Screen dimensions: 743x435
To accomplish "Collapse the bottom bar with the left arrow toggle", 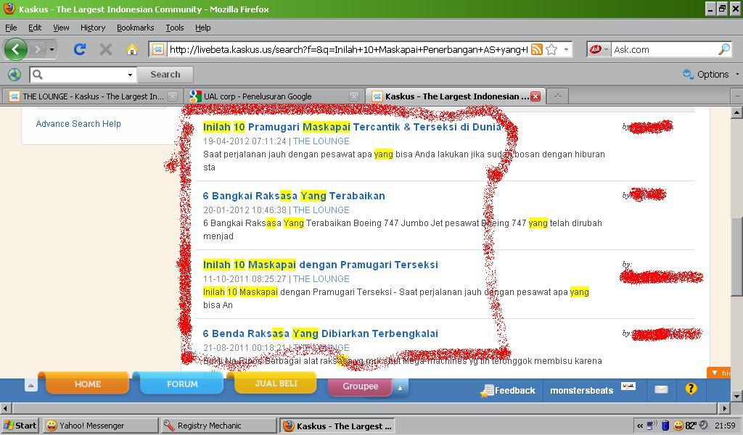I will click(x=30, y=385).
